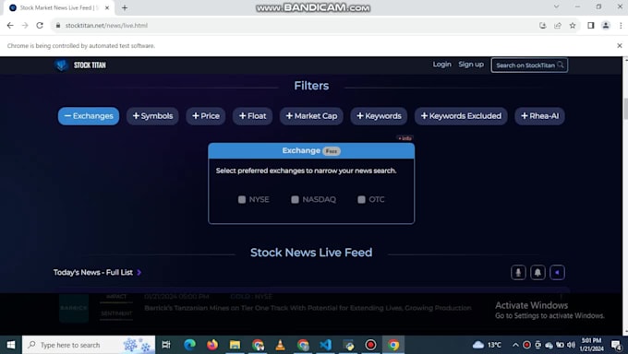This screenshot has height=354, width=628.
Task: Click the Free badge beside Exchange
Action: [332, 151]
